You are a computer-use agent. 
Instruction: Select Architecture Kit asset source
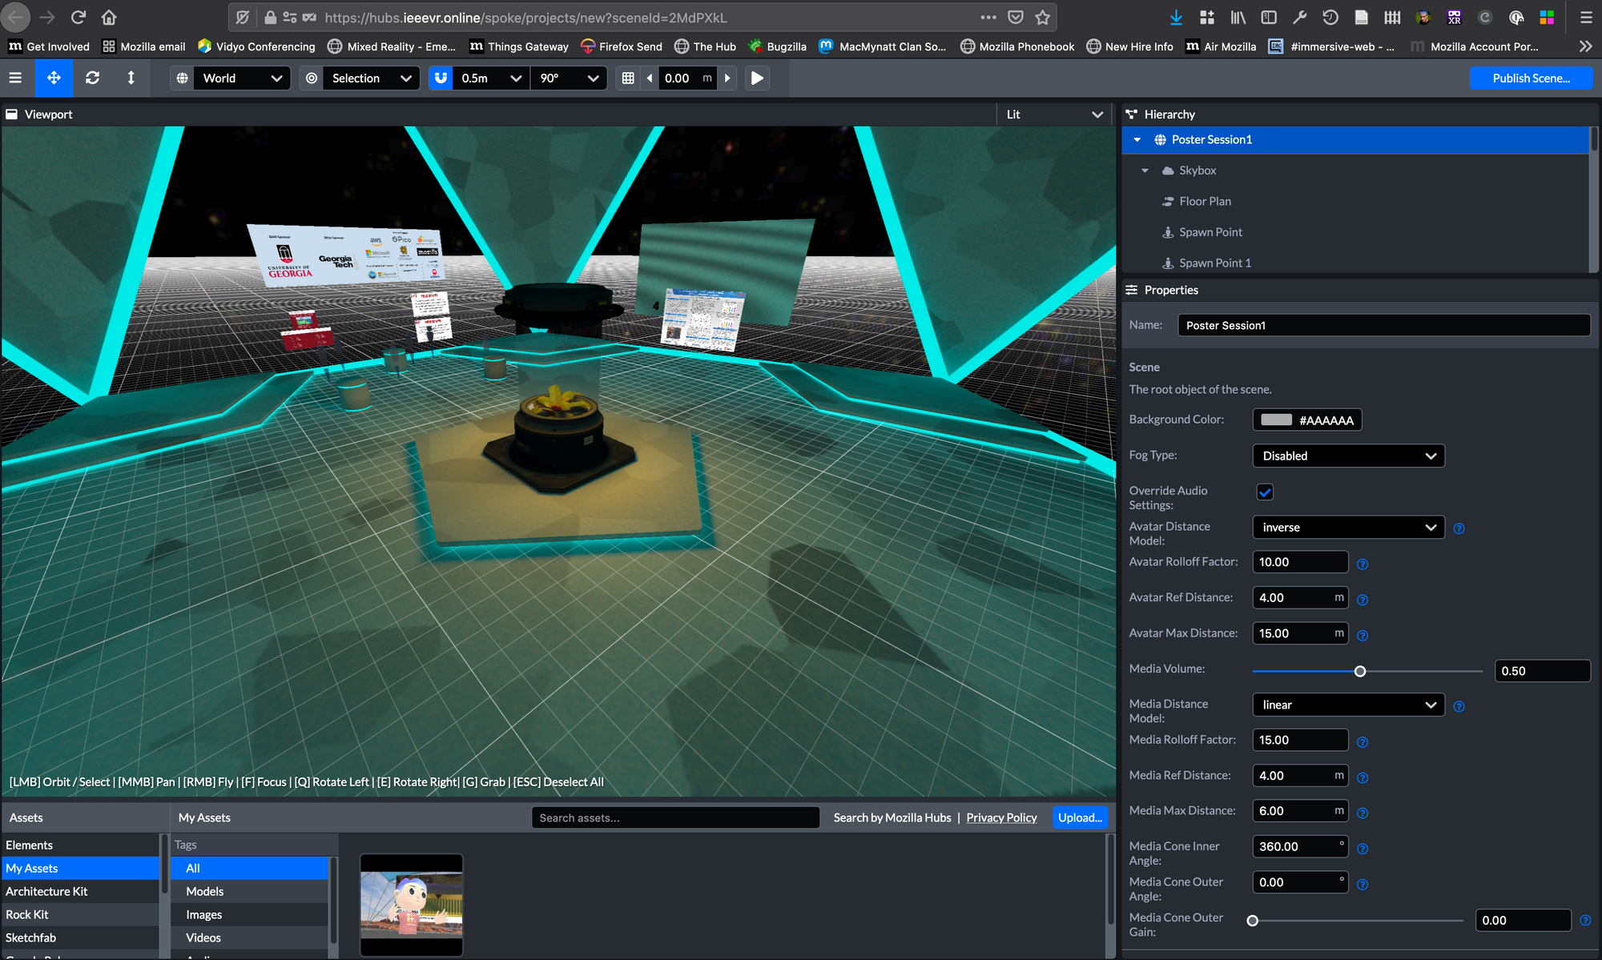(46, 891)
